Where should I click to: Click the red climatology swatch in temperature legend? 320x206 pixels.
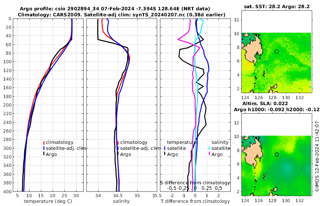tap(44, 143)
